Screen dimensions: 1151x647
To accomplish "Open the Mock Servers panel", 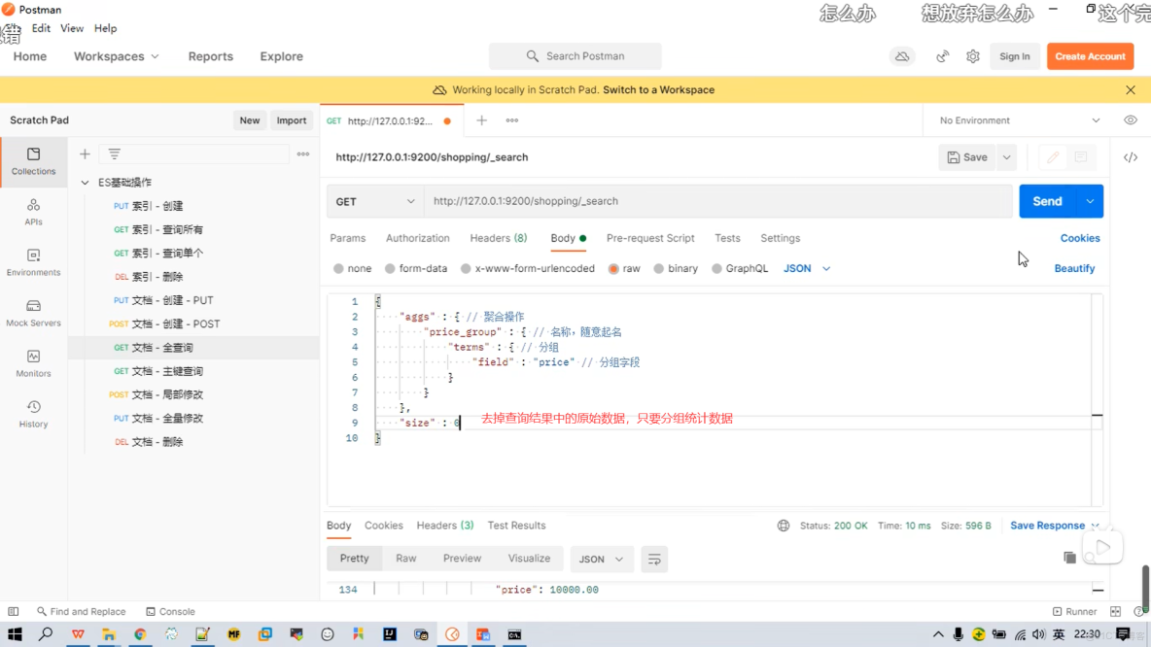I will click(x=33, y=313).
